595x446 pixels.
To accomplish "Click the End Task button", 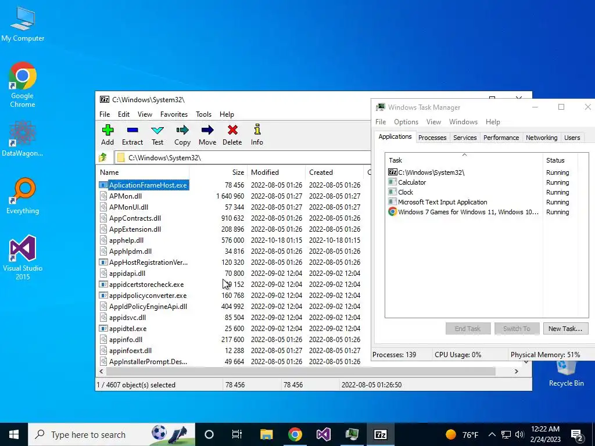I will (x=468, y=329).
